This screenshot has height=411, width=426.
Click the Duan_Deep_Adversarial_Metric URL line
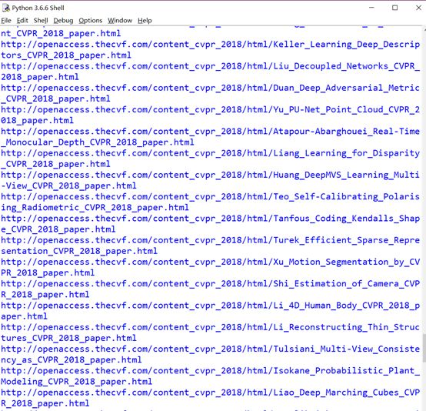(x=210, y=88)
